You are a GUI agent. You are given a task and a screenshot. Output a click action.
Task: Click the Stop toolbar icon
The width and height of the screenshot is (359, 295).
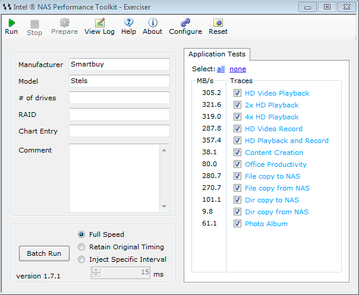click(34, 24)
